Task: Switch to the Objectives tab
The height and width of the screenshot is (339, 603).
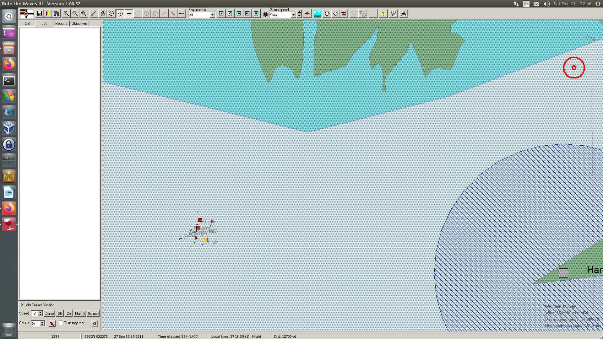Action: [79, 24]
